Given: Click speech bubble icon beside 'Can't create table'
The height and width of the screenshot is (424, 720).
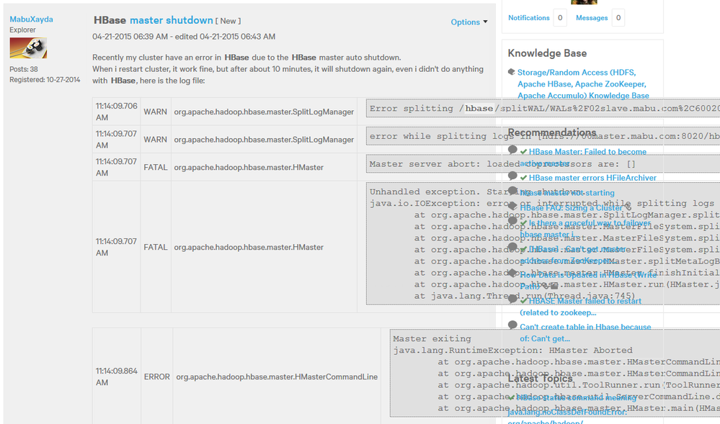Looking at the screenshot, I should [x=512, y=325].
